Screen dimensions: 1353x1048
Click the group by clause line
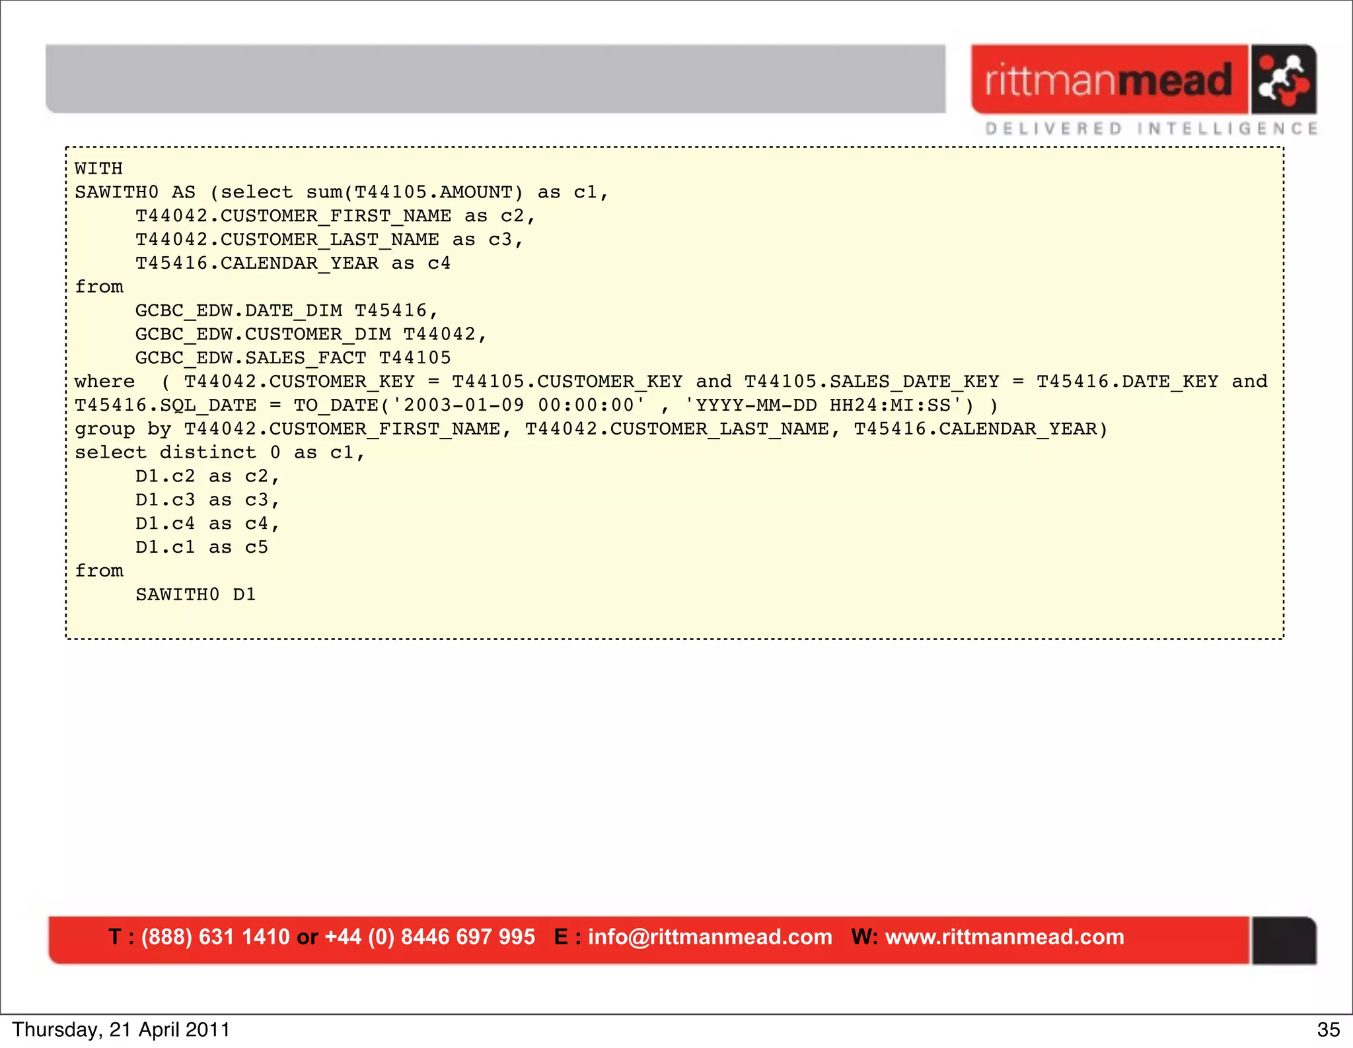point(591,429)
